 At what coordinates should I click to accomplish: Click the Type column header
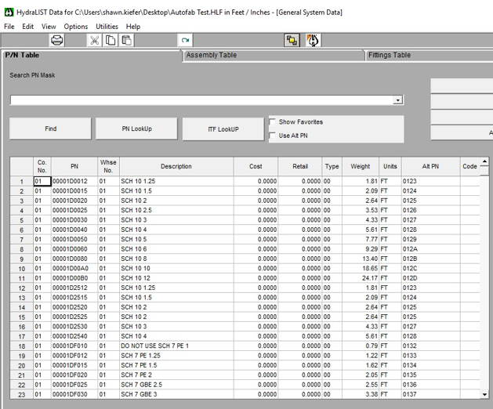332,167
